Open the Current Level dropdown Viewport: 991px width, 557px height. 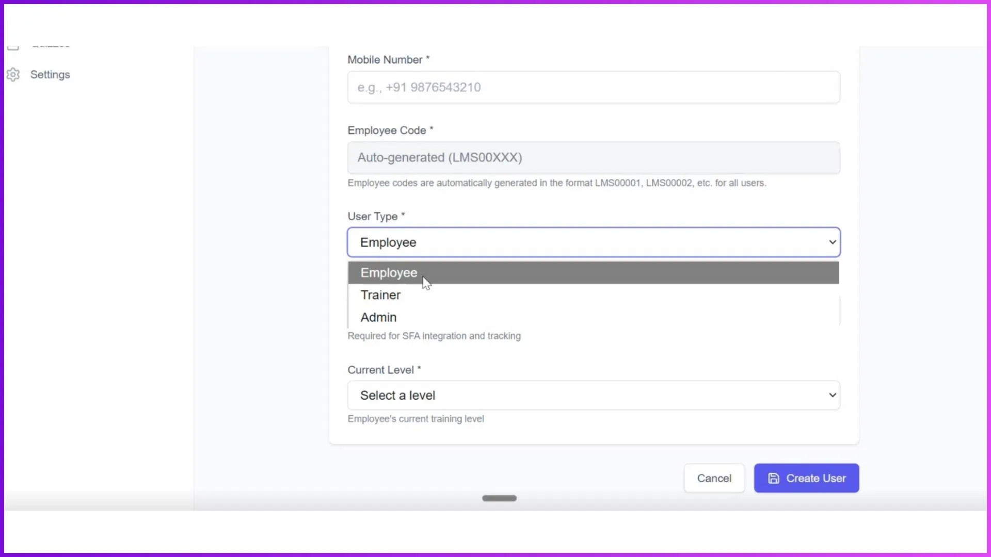click(x=593, y=395)
